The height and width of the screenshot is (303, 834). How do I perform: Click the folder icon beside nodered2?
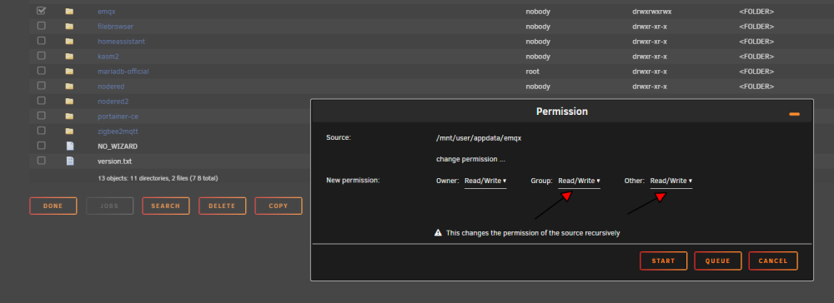[69, 101]
